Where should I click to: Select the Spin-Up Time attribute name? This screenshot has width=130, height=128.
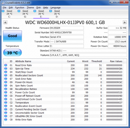pos(22,68)
